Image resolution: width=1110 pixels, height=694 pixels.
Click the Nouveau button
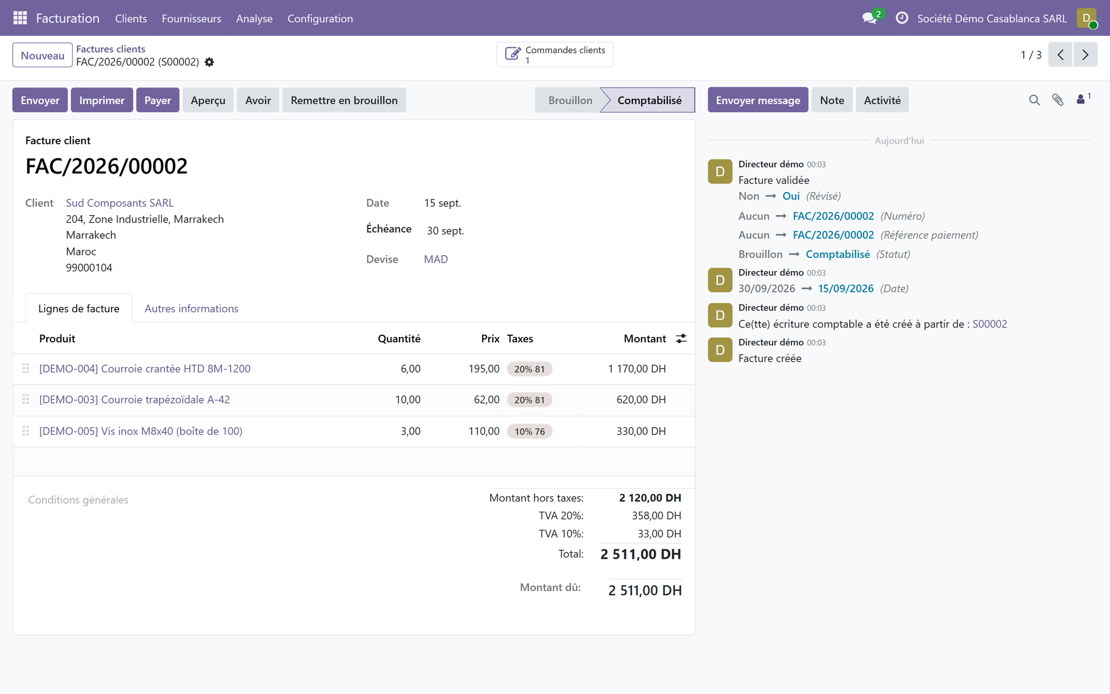point(42,56)
